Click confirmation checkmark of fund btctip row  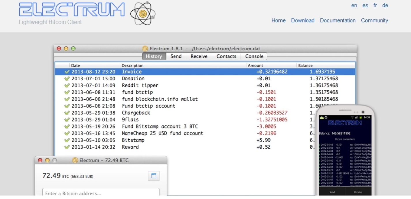pos(67,92)
